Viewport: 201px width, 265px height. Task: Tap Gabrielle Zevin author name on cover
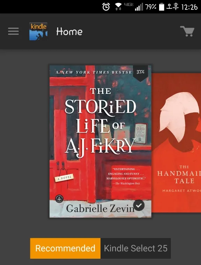(100, 209)
